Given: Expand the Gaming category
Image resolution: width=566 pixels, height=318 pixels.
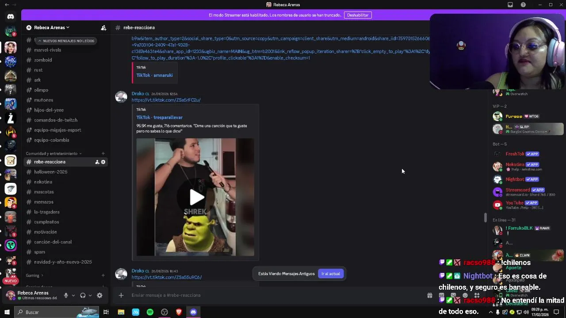Looking at the screenshot, I should pos(34,276).
